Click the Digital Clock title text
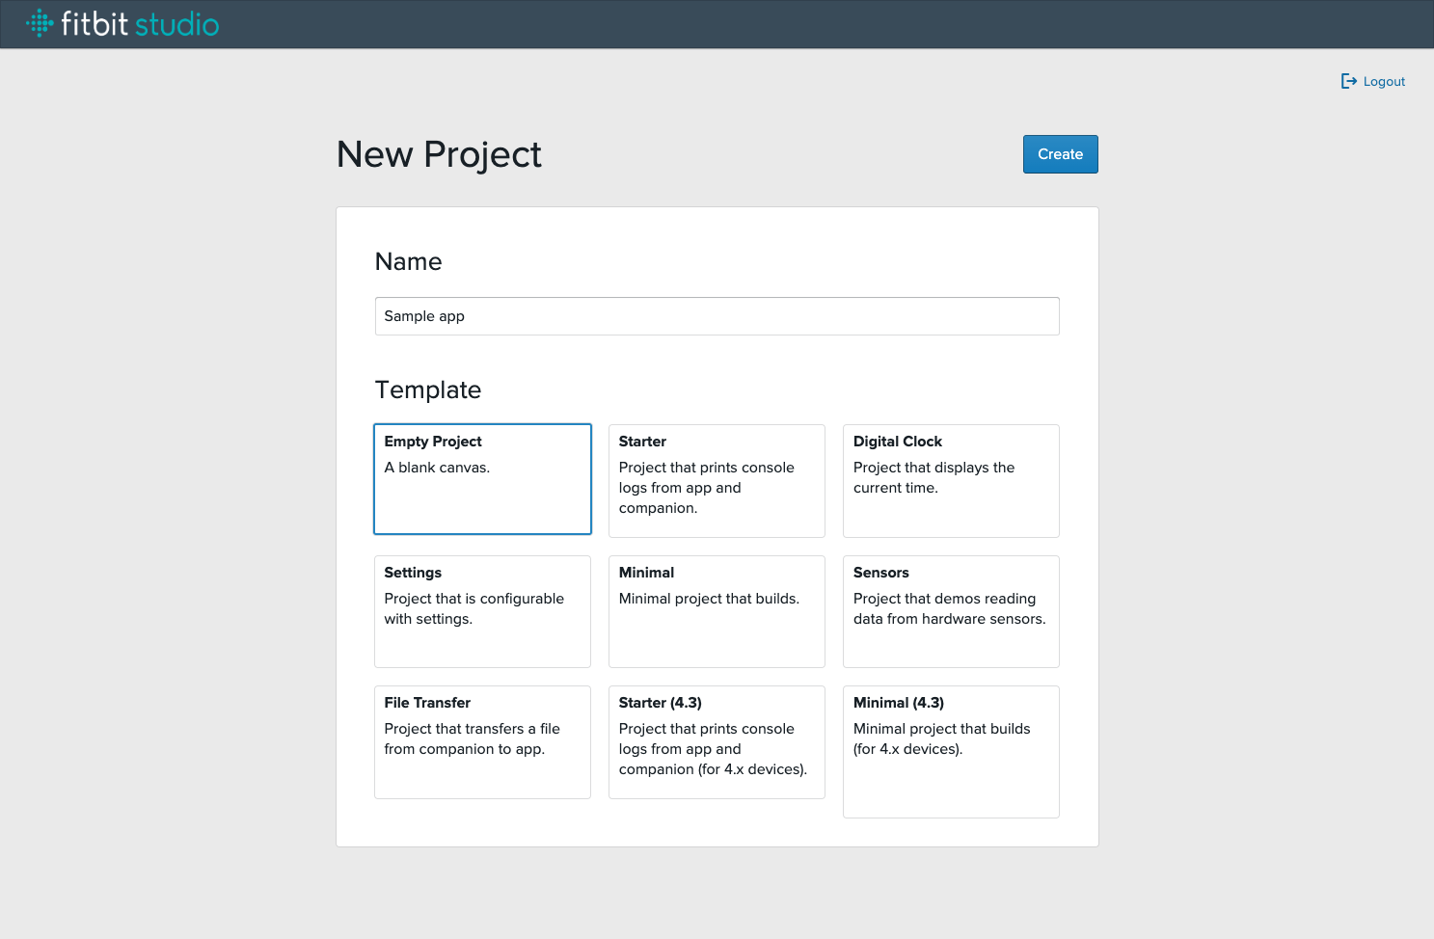This screenshot has height=939, width=1434. 897,442
